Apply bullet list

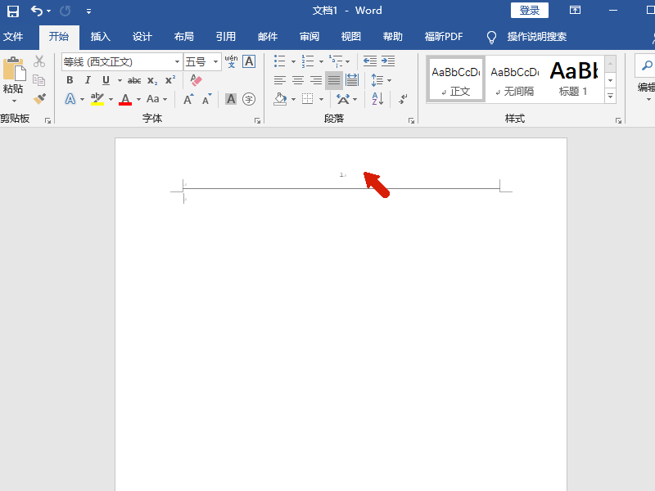point(279,61)
